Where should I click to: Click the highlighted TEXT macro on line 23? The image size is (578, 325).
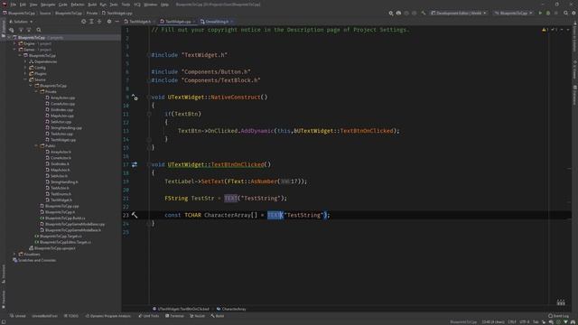click(x=274, y=215)
